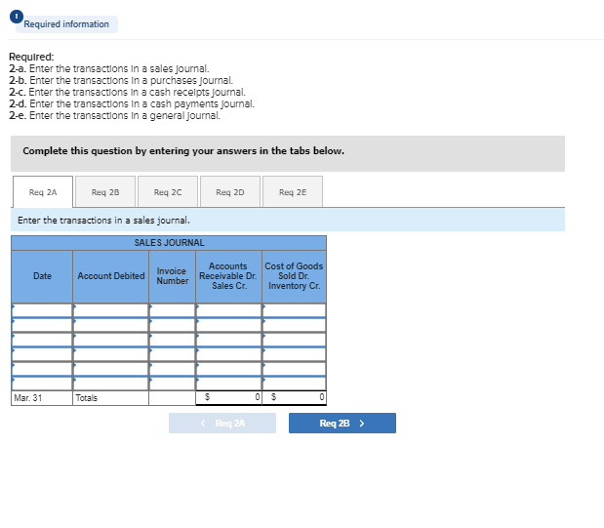This screenshot has width=604, height=528.
Task: Select the fourth row Date cell
Action: [42, 354]
